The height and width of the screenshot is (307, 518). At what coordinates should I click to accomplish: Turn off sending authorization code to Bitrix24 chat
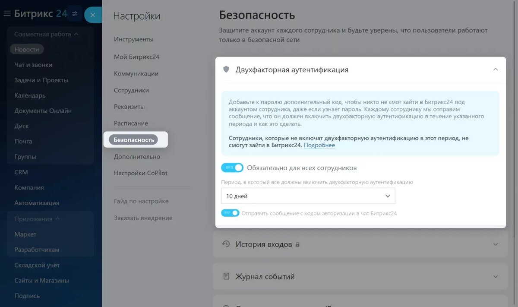pyautogui.click(x=230, y=213)
